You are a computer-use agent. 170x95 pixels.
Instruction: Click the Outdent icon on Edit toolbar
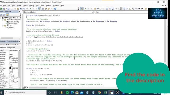click(x=142, y=9)
